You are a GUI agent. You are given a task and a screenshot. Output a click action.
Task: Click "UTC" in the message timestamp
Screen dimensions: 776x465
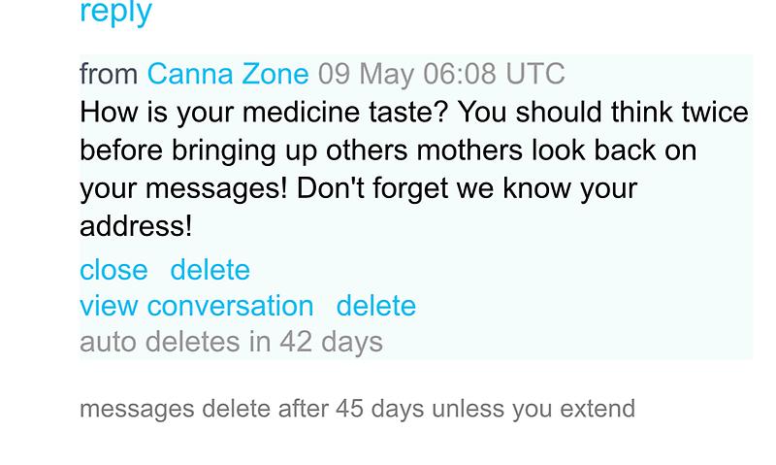tap(535, 74)
